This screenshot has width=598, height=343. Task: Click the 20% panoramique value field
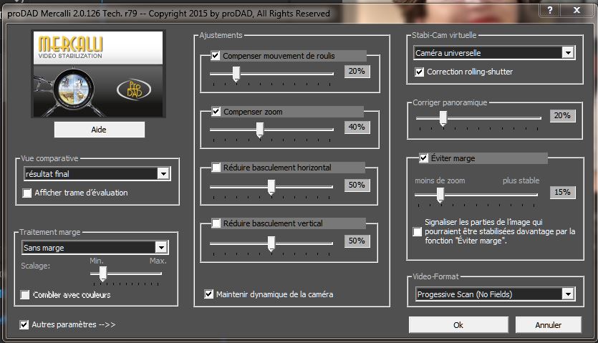click(562, 115)
